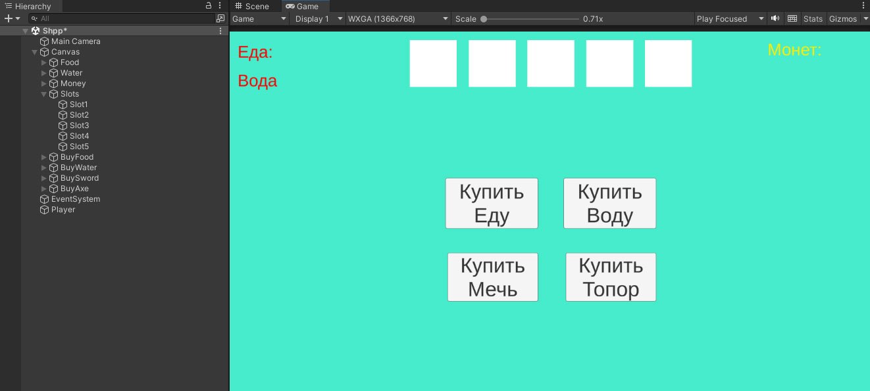
Task: Switch to the Scene tab
Action: 253,6
